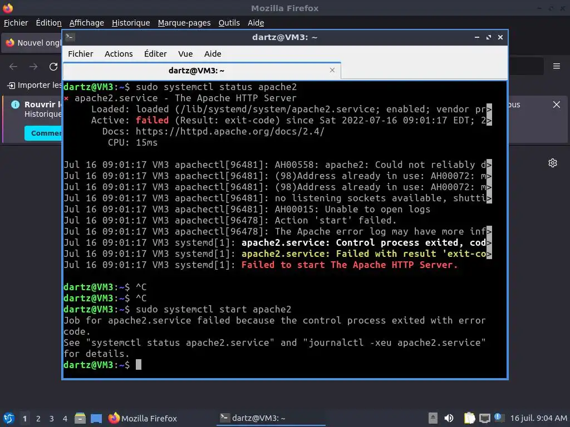Click the Firefox forward arrow

(33, 67)
